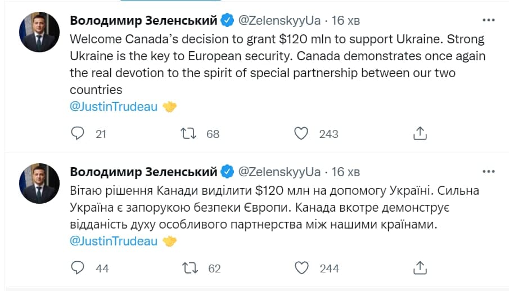Open author name on the English tweet
The width and height of the screenshot is (509, 291).
(143, 21)
